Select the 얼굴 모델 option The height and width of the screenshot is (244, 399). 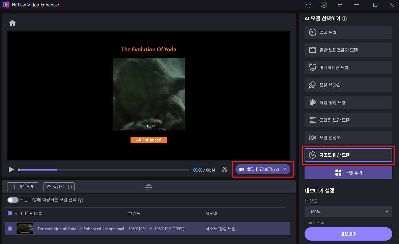[x=348, y=32]
